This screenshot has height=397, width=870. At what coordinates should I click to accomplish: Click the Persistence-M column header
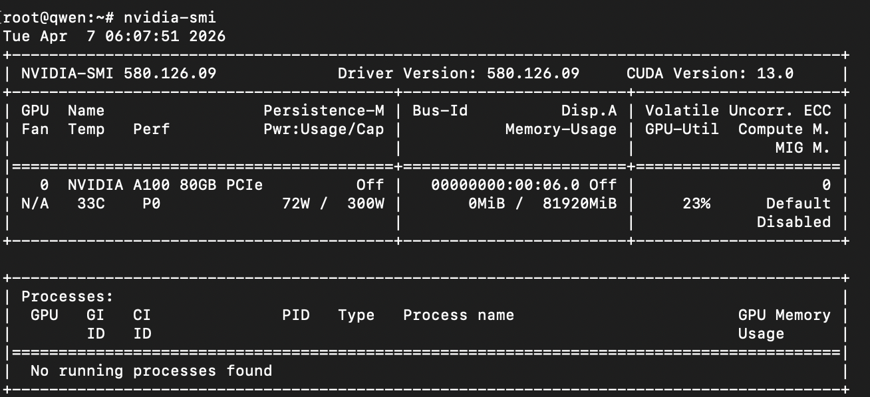point(323,110)
